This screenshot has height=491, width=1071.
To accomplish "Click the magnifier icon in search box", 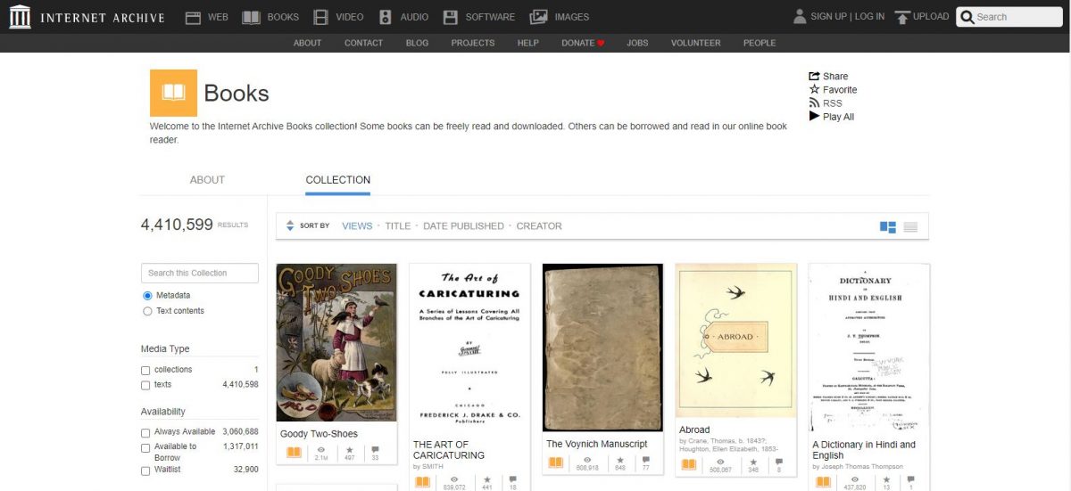I will coord(967,17).
